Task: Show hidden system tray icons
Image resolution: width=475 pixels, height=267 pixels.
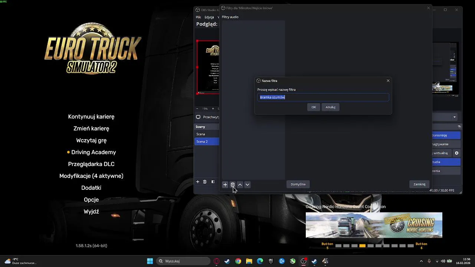Action: [x=421, y=261]
